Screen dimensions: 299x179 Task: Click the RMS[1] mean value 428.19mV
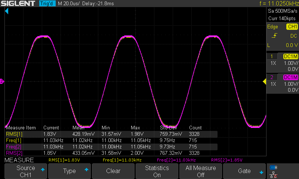point(83,134)
